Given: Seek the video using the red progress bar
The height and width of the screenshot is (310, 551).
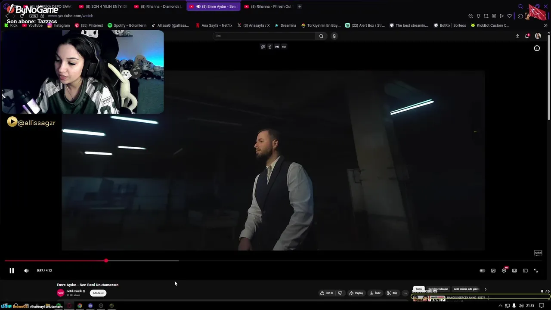Looking at the screenshot, I should (55, 260).
